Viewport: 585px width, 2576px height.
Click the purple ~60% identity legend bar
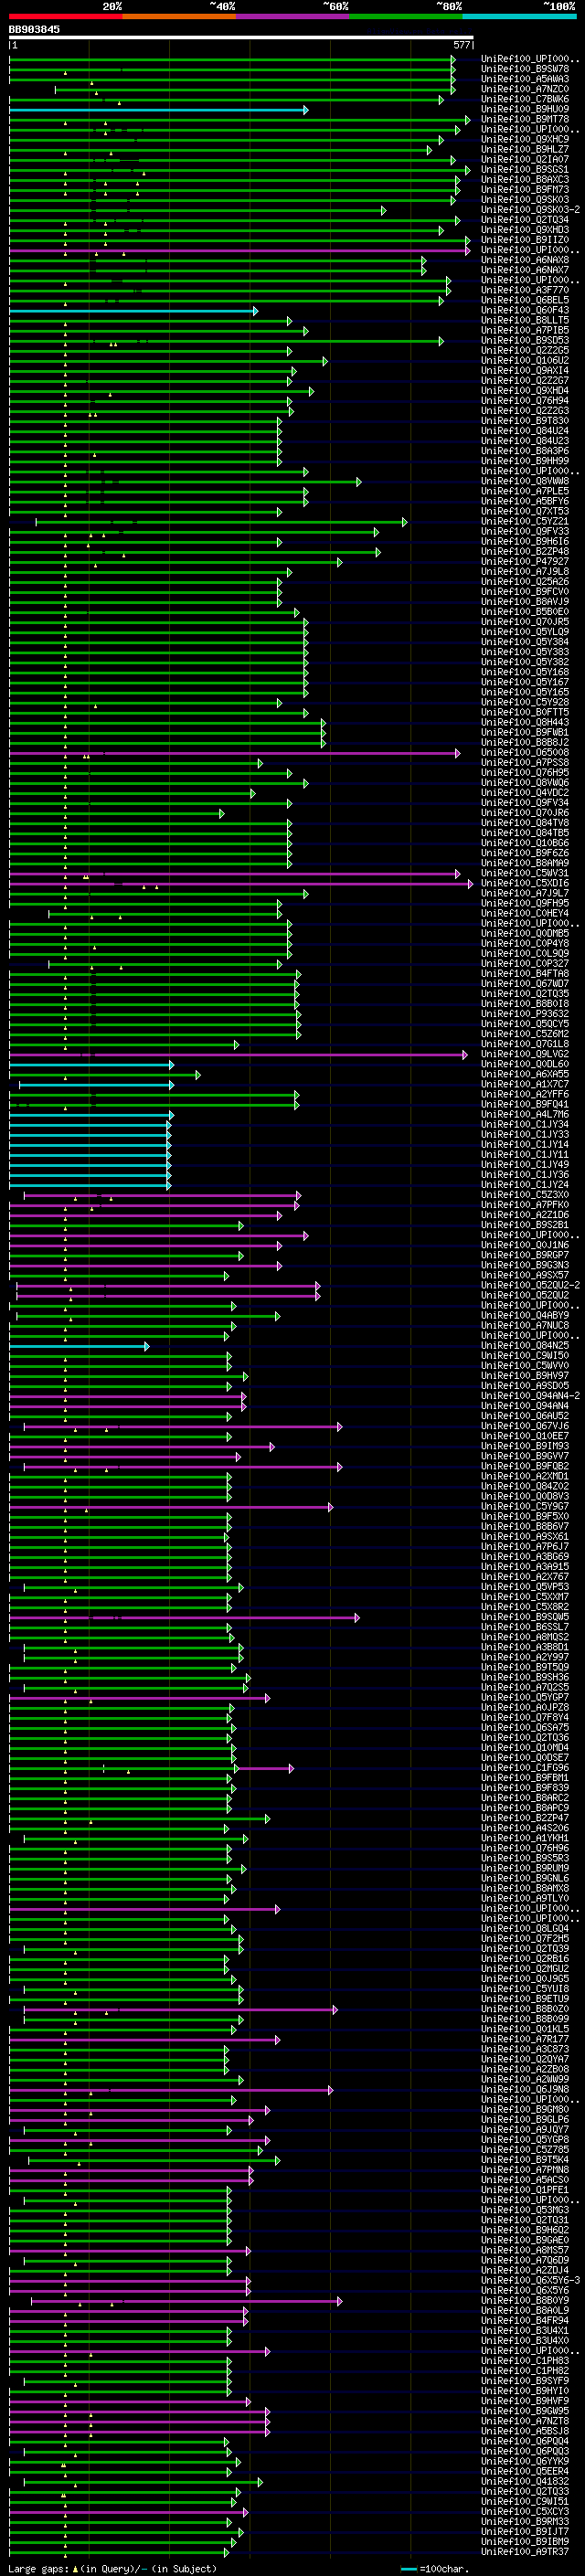[293, 16]
